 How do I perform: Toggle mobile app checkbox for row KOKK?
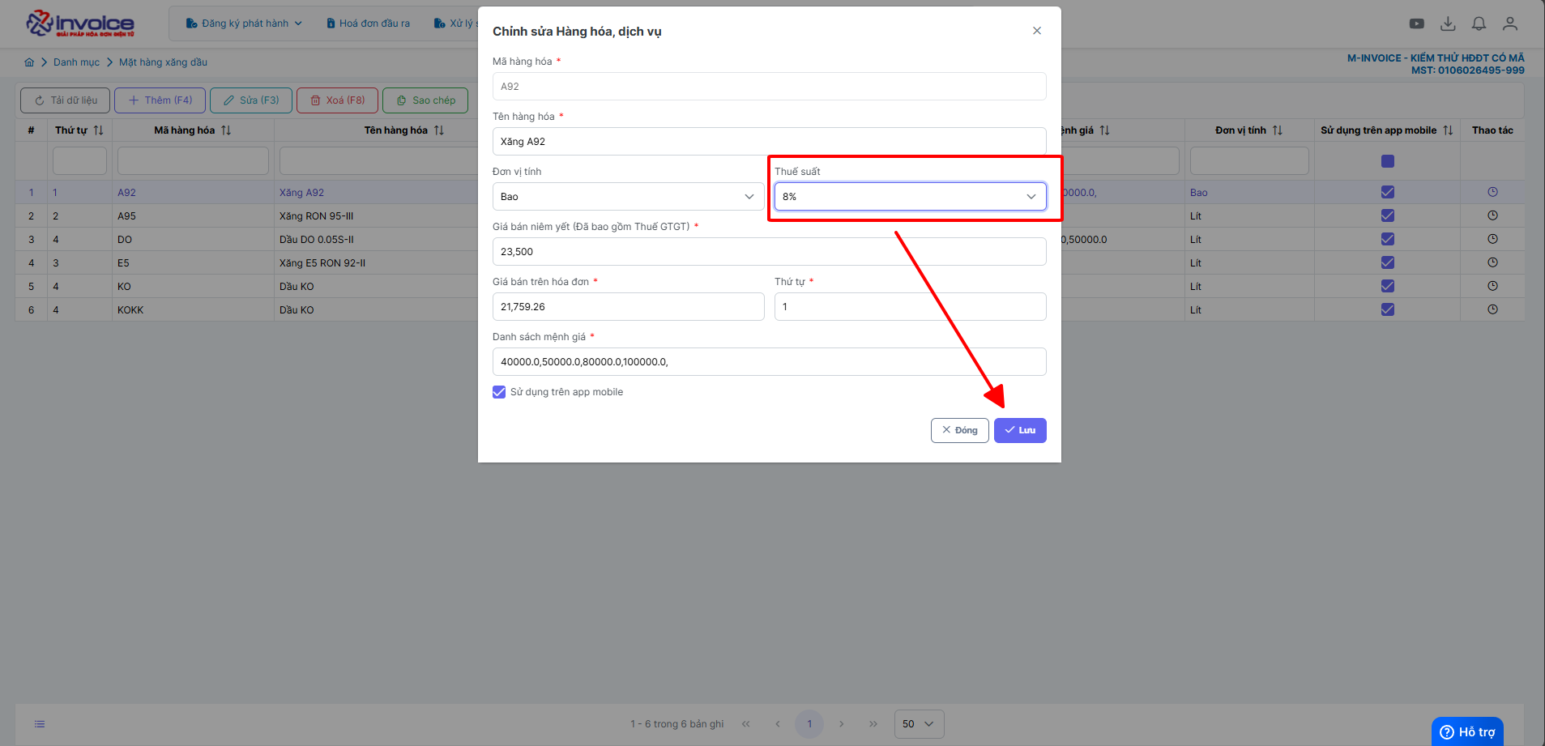point(1388,309)
